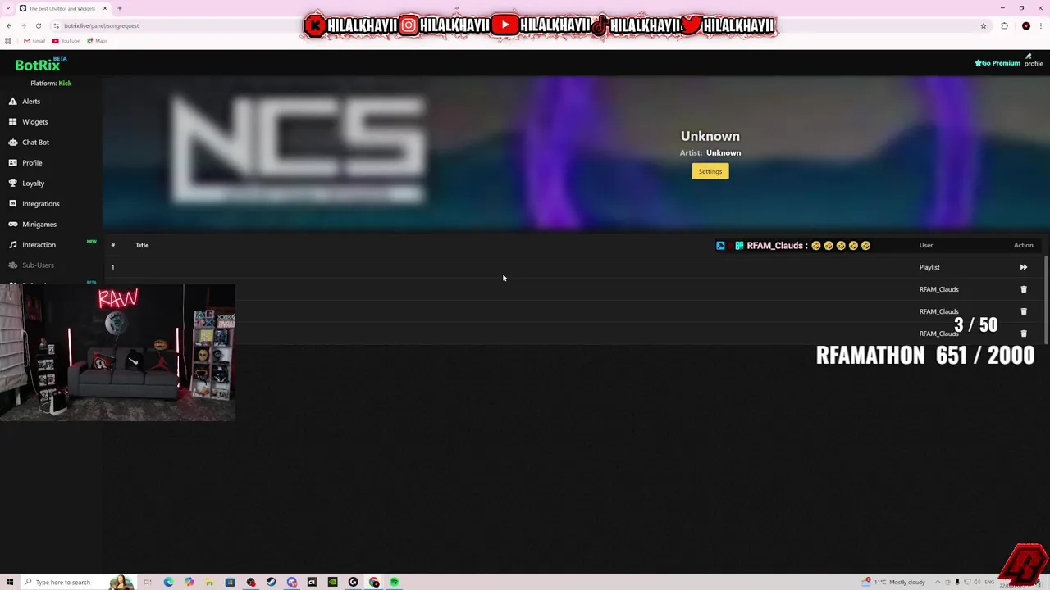Delete the second RFAM_Clauds song request

tap(1023, 311)
